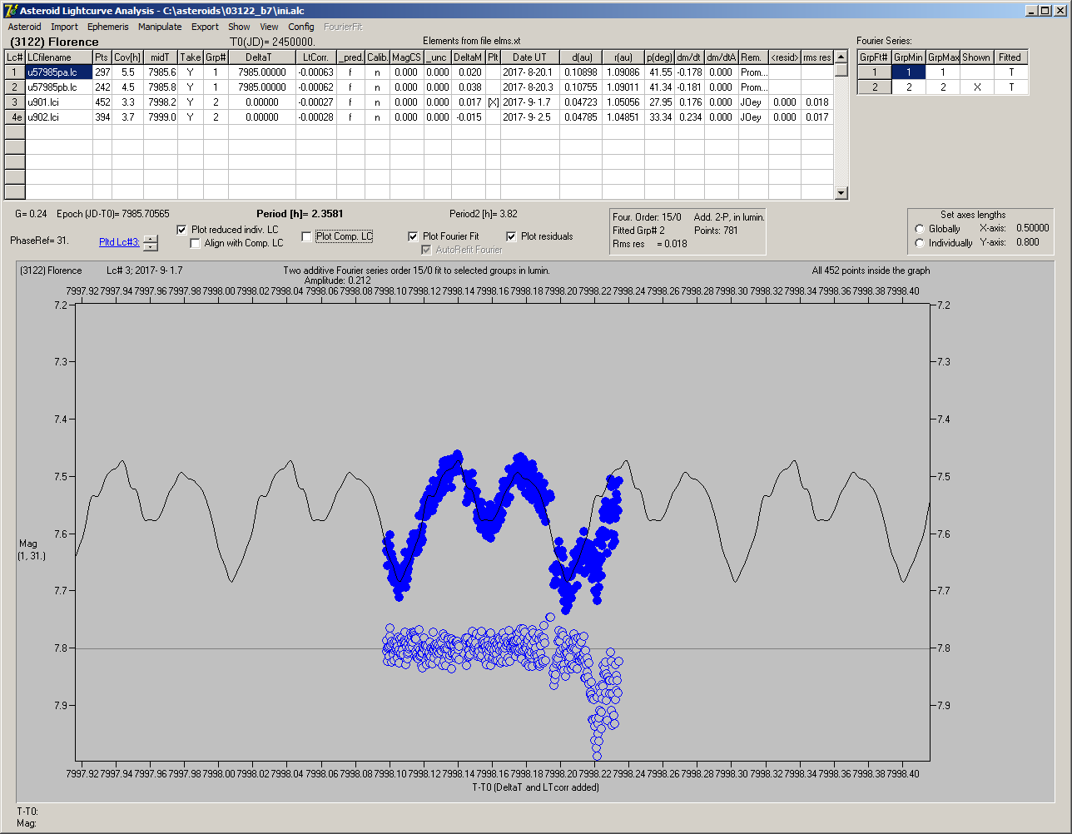This screenshot has height=834, width=1072.
Task: Open the View menu
Action: [269, 27]
